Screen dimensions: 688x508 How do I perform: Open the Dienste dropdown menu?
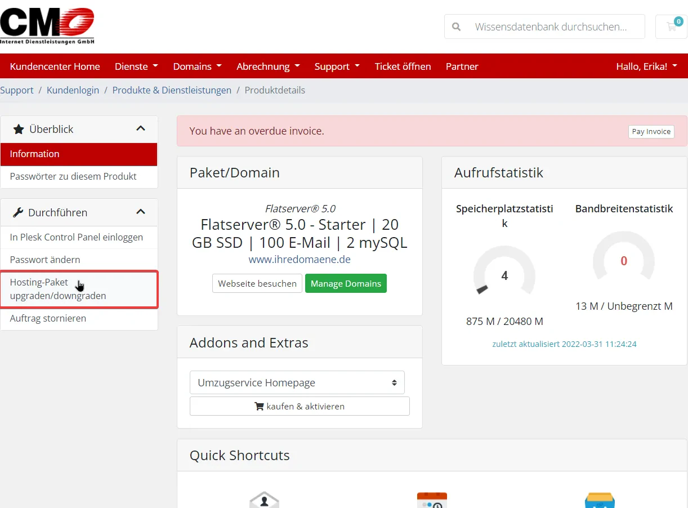click(x=136, y=66)
